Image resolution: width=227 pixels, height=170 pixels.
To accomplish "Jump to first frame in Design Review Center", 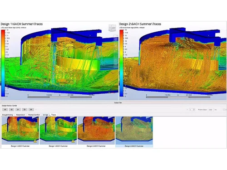I will pyautogui.click(x=5, y=109).
